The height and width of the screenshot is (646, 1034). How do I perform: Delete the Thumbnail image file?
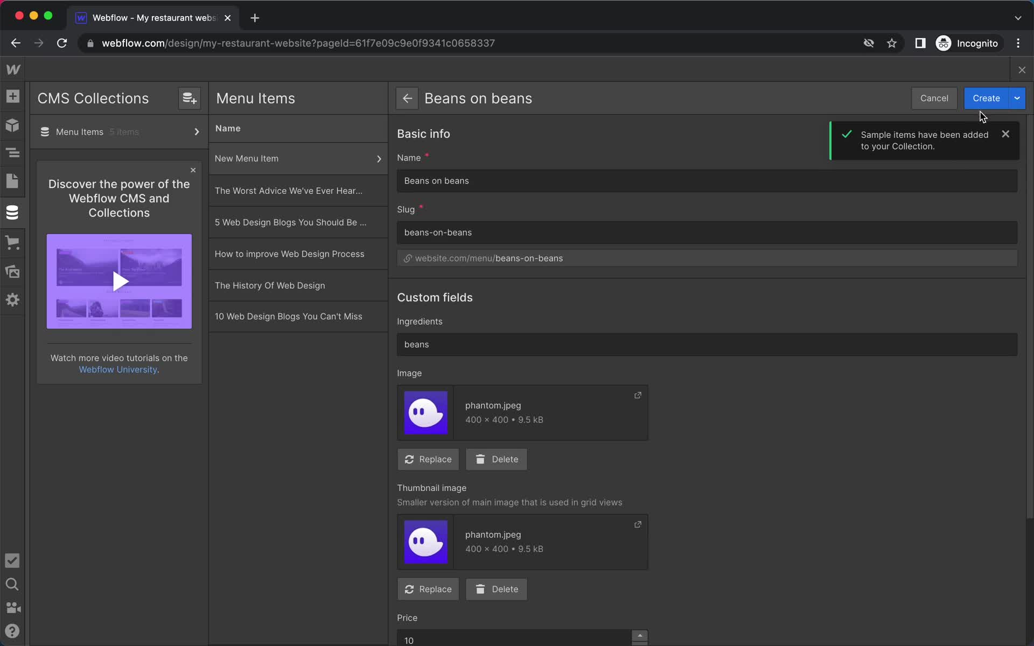(496, 589)
